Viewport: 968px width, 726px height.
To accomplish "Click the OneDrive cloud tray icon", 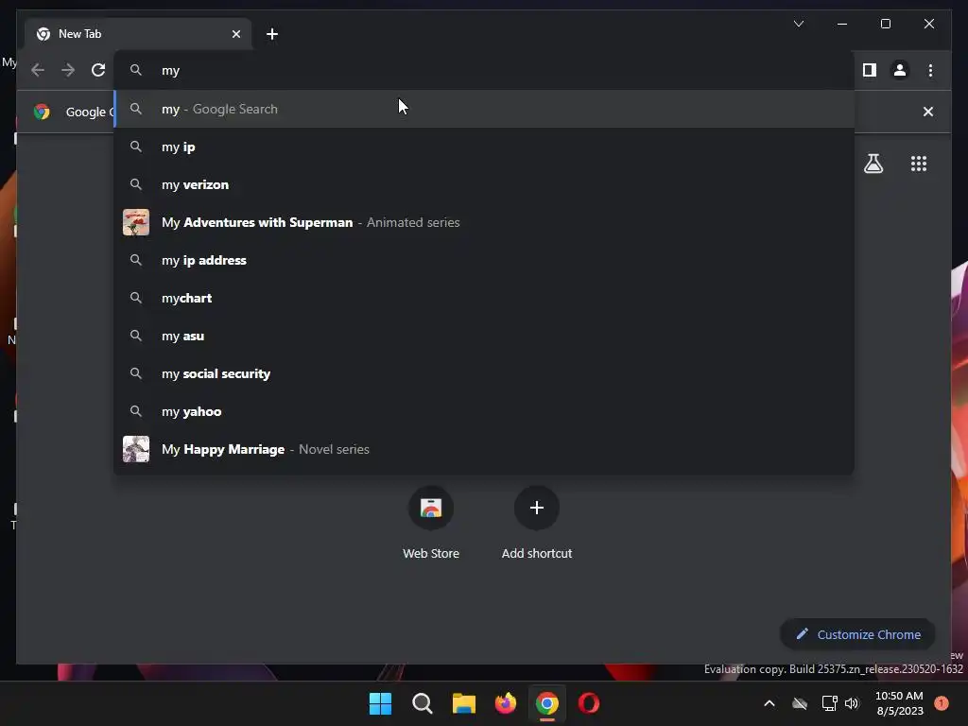I will [x=800, y=703].
